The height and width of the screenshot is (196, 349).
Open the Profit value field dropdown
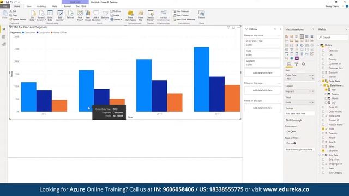(x=310, y=102)
